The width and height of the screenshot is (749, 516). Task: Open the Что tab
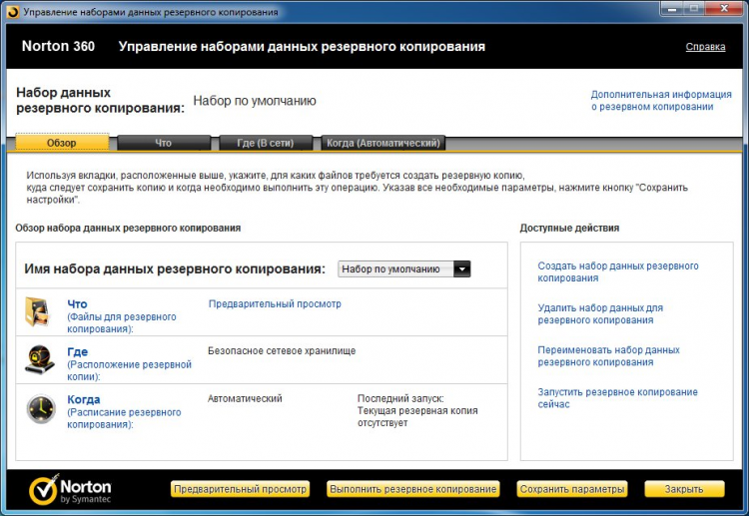[164, 143]
